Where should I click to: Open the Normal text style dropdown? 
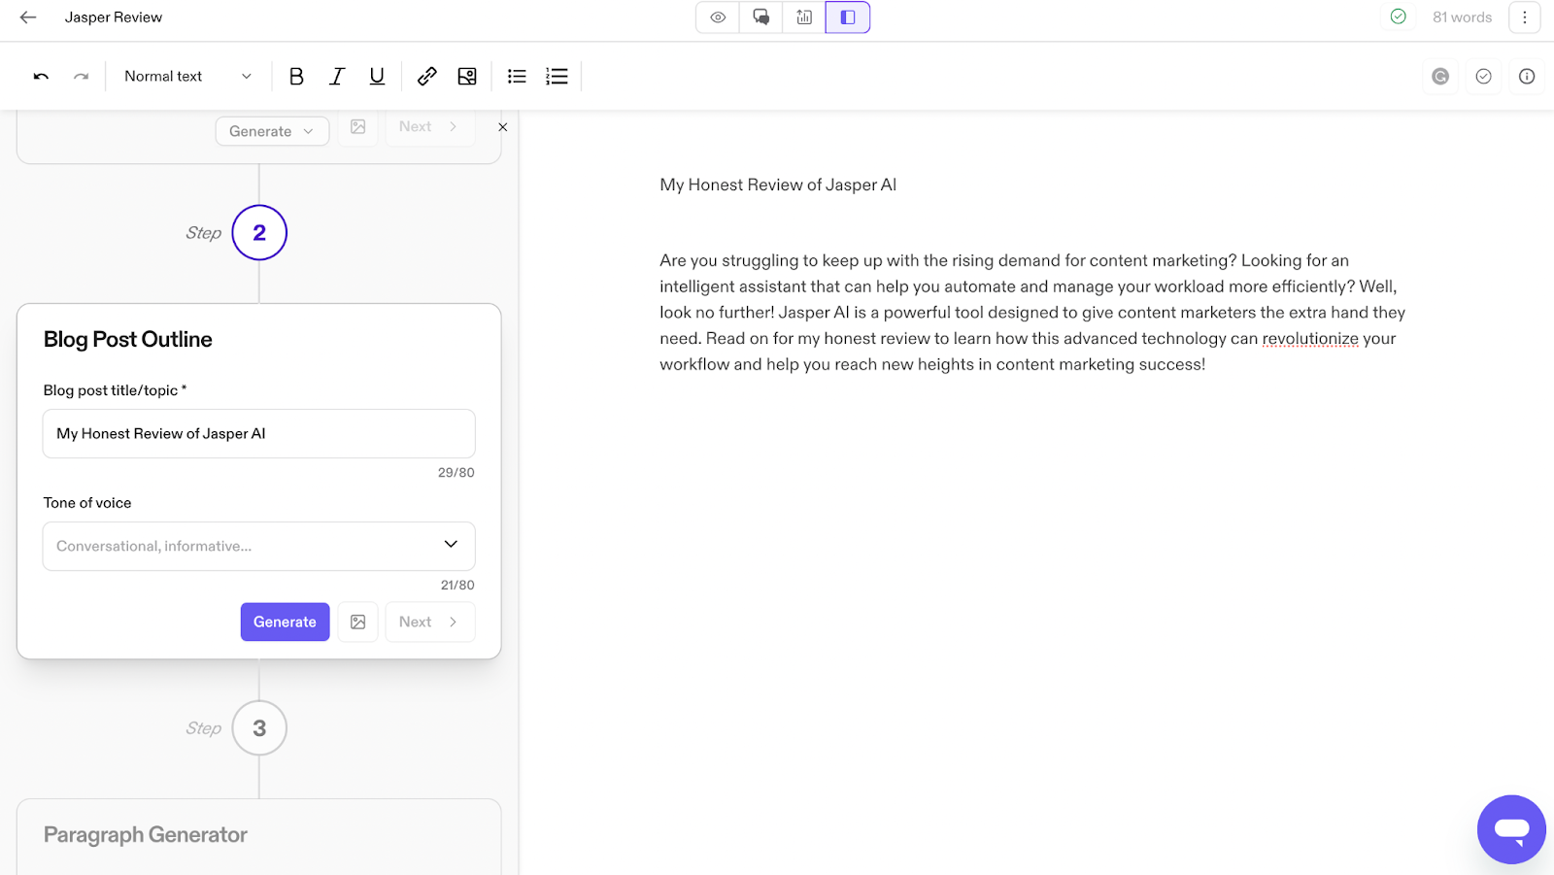pos(187,76)
